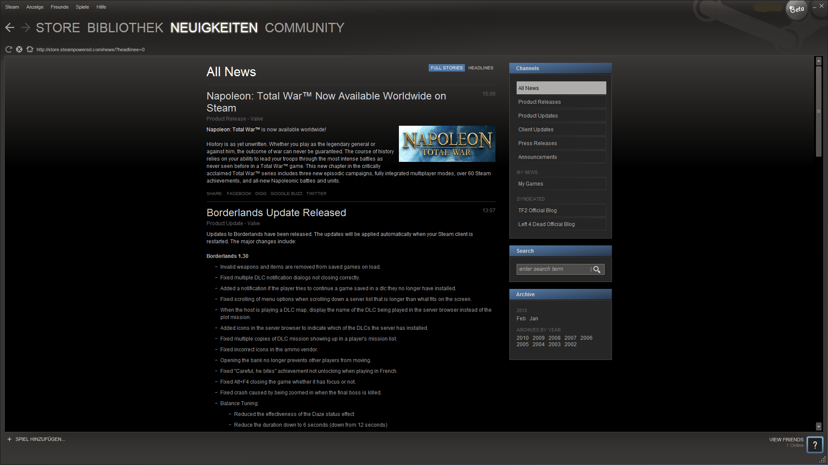Click the search magnifier icon
828x465 pixels.
pyautogui.click(x=597, y=270)
